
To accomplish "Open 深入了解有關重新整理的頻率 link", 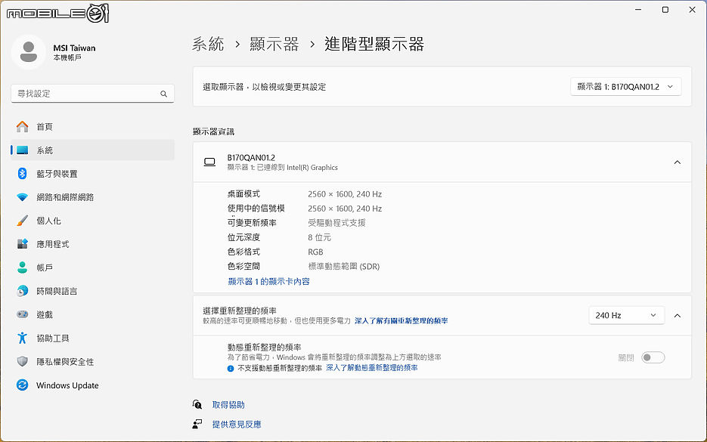I will point(402,321).
